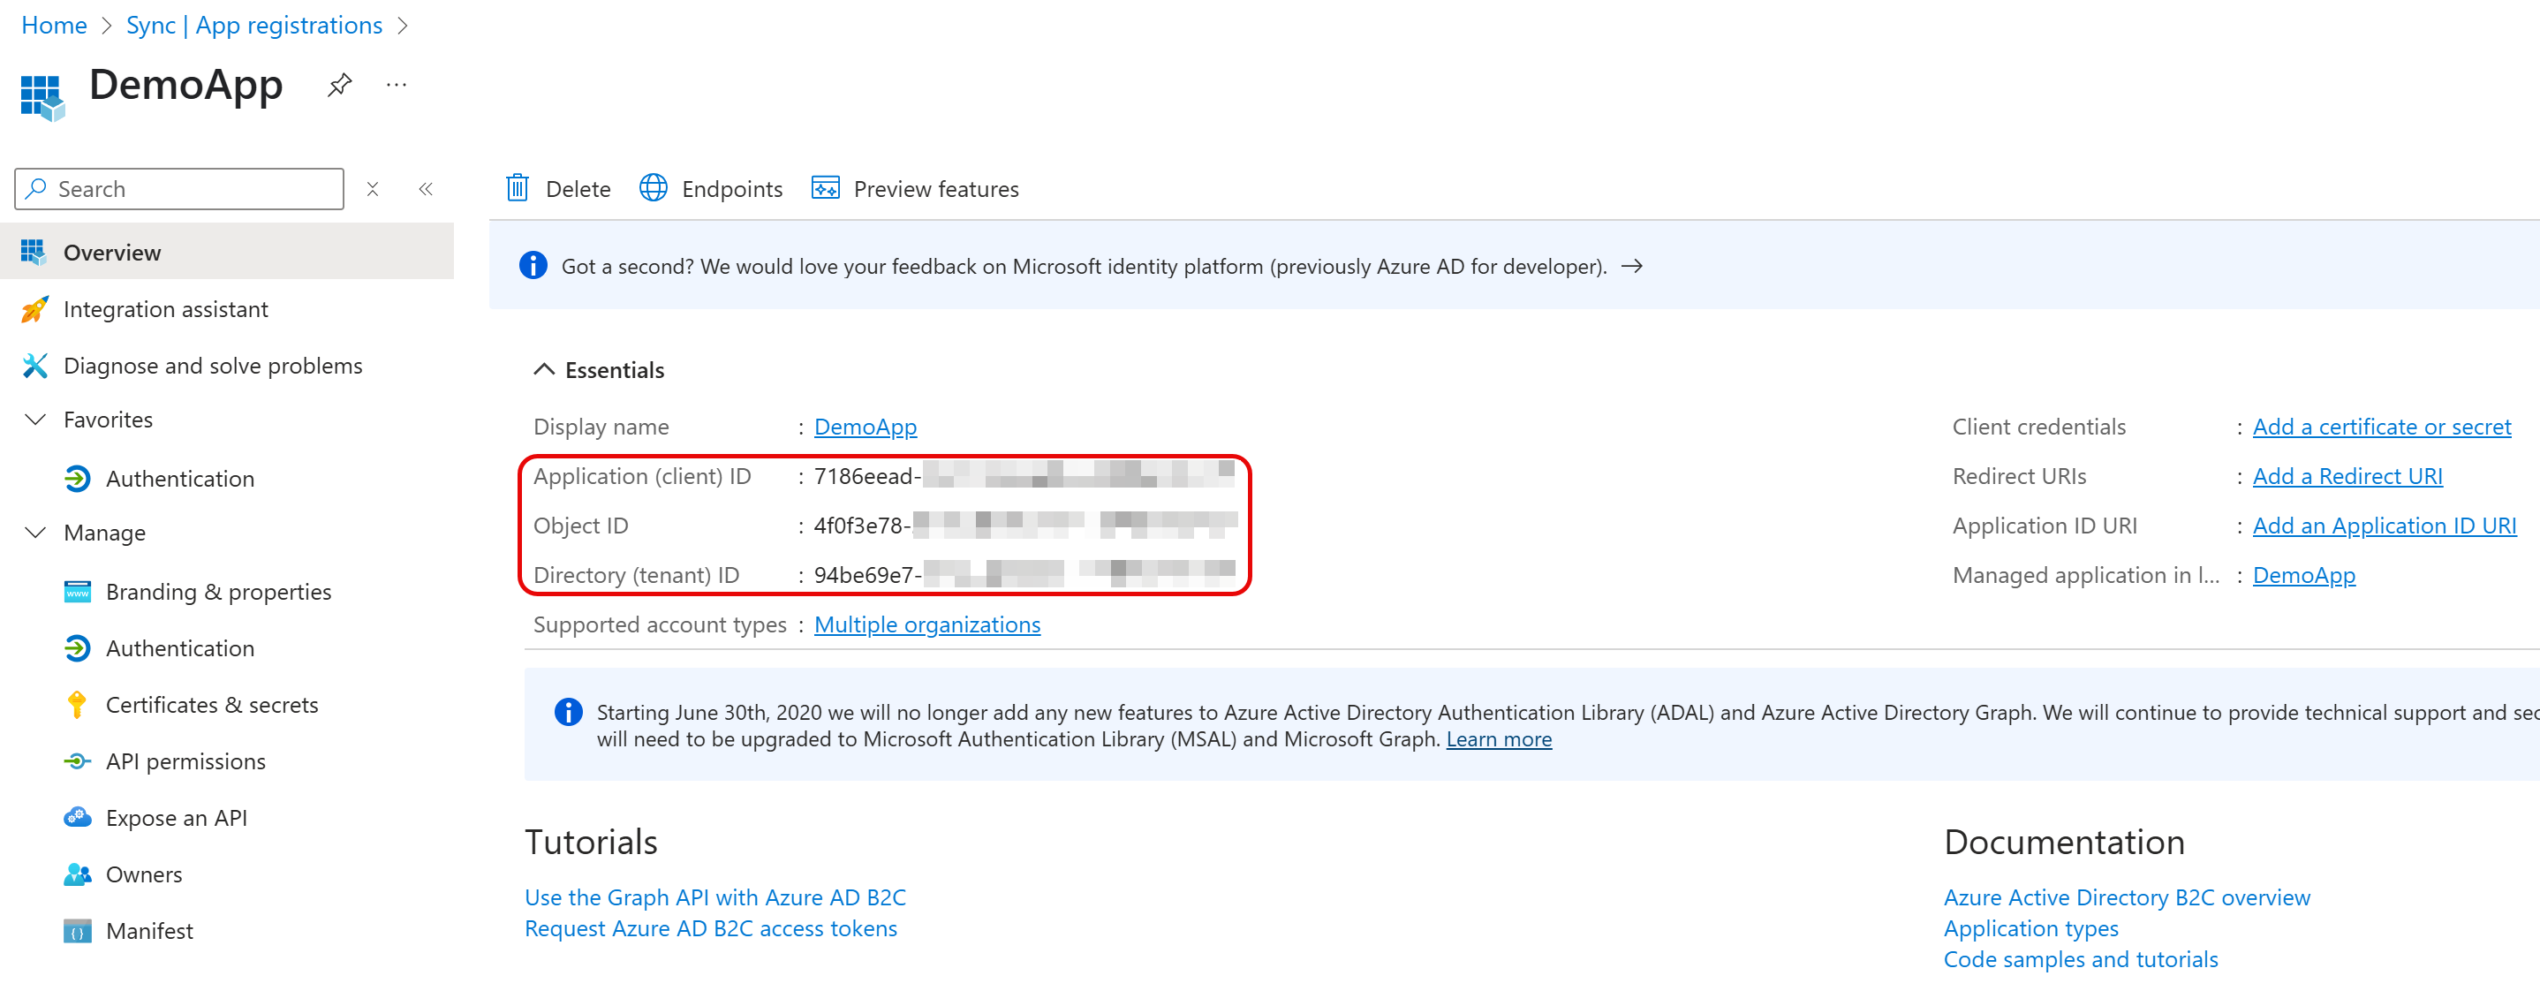The image size is (2540, 991).
Task: Open the Manifest editor
Action: (x=149, y=930)
